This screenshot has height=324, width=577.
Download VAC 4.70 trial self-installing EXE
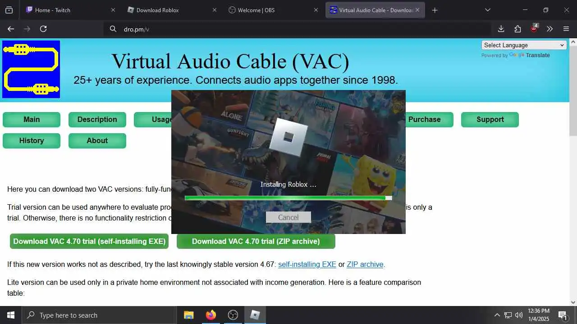[89, 241]
